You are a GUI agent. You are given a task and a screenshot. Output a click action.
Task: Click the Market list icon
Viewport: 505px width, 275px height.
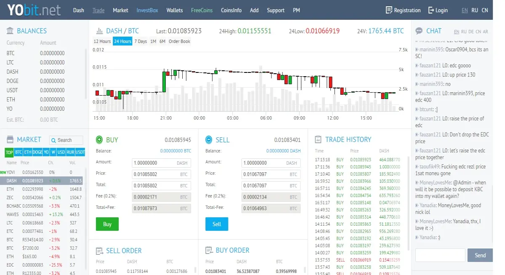point(10,139)
